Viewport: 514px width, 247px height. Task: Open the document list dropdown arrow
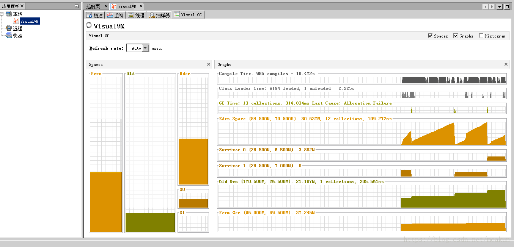pos(500,7)
